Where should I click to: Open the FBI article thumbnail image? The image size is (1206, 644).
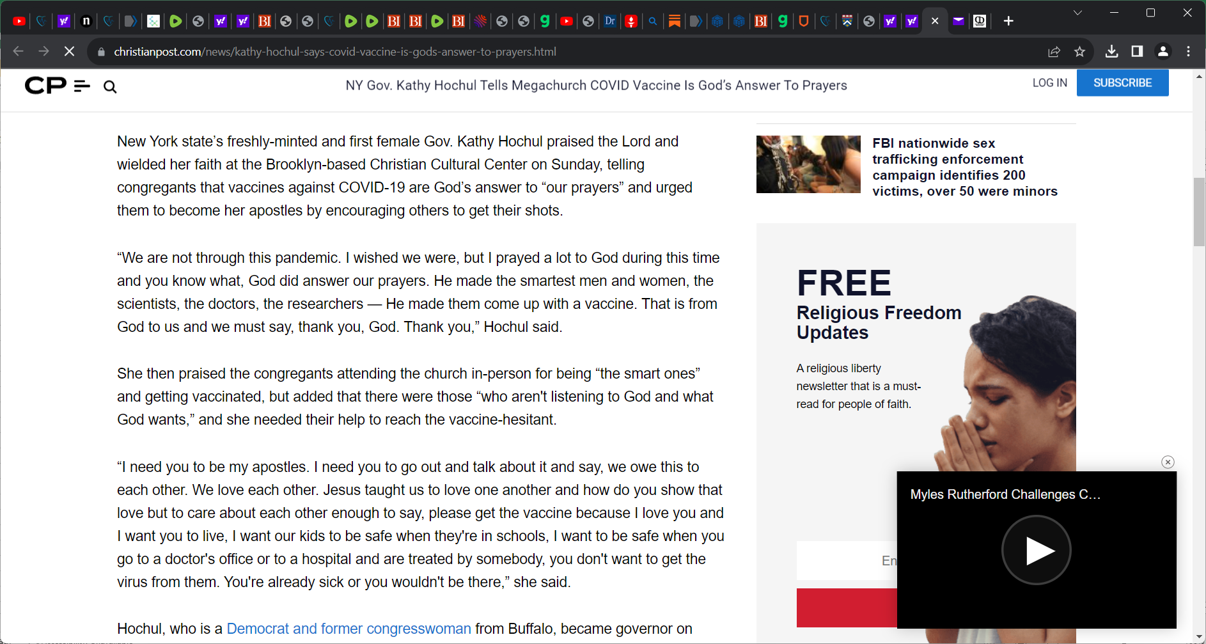[x=808, y=164]
